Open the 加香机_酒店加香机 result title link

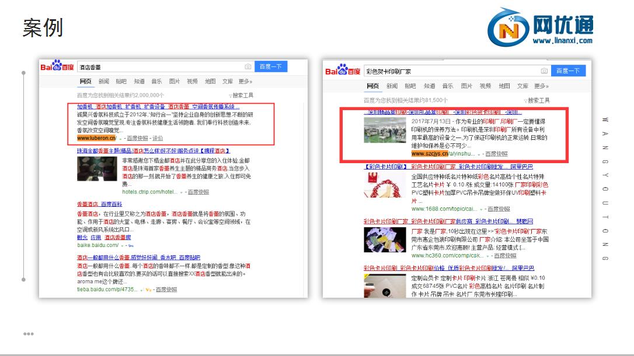[x=158, y=107]
